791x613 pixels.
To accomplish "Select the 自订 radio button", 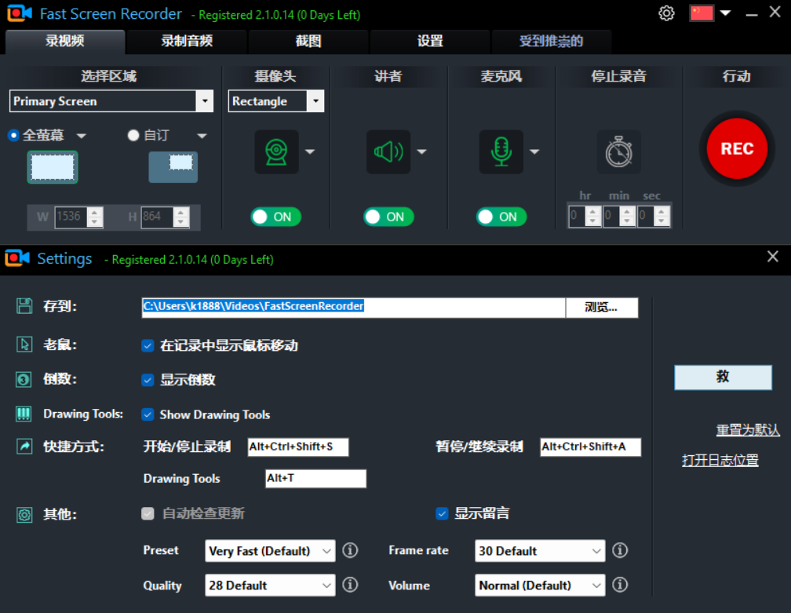I will 133,134.
